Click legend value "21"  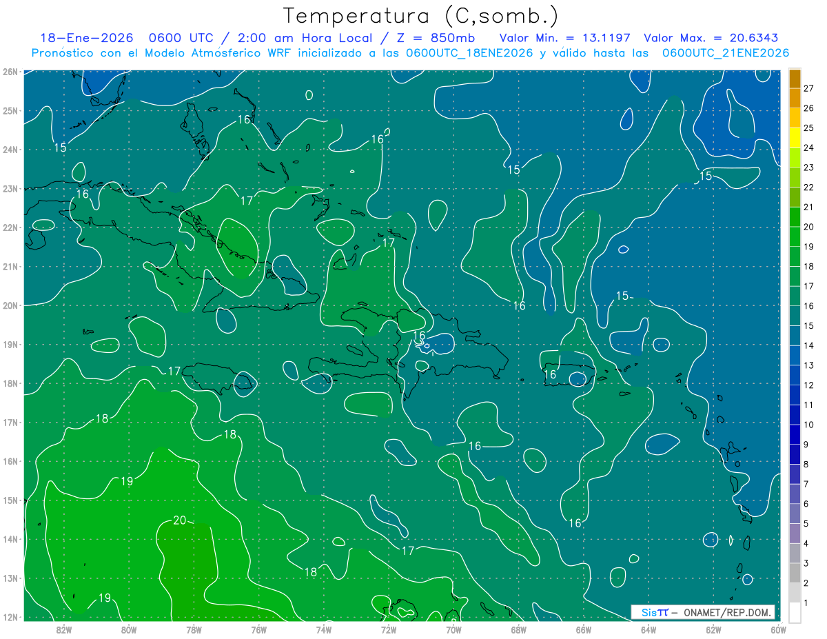pyautogui.click(x=809, y=207)
